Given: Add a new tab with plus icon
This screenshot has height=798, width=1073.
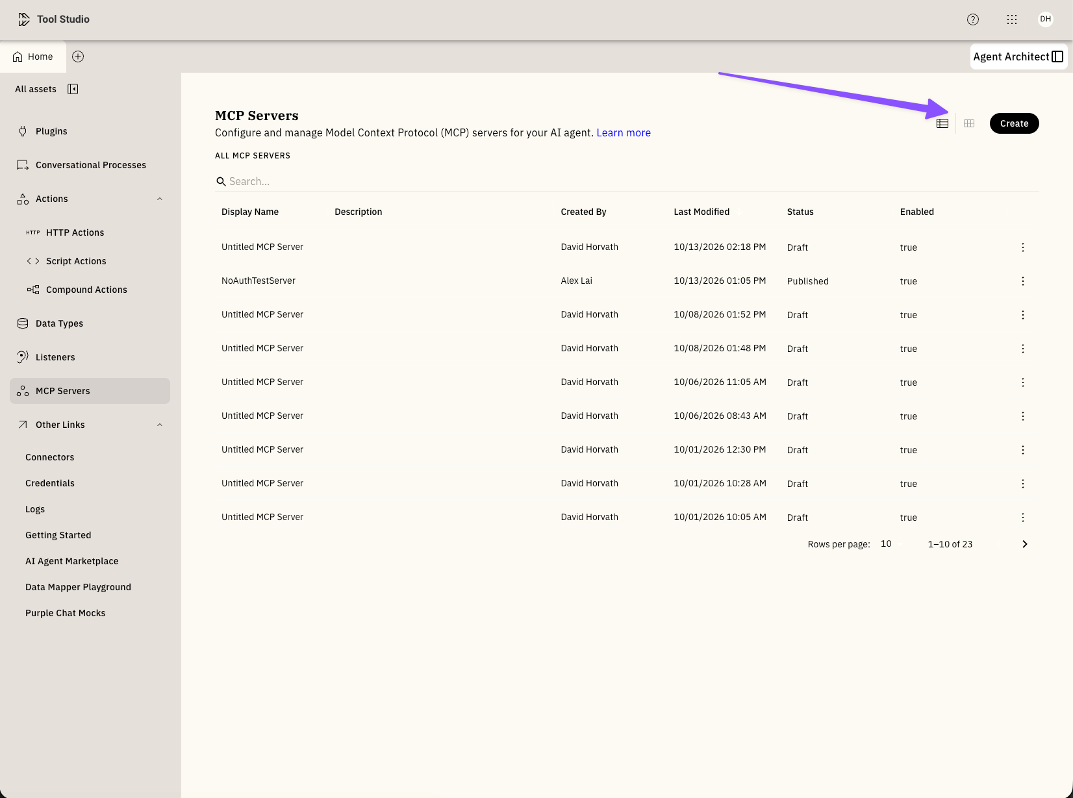Looking at the screenshot, I should coord(78,56).
